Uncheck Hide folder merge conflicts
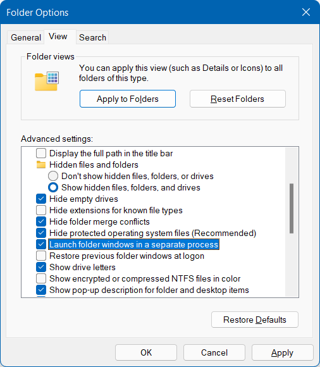Image resolution: width=320 pixels, height=367 pixels. point(41,221)
